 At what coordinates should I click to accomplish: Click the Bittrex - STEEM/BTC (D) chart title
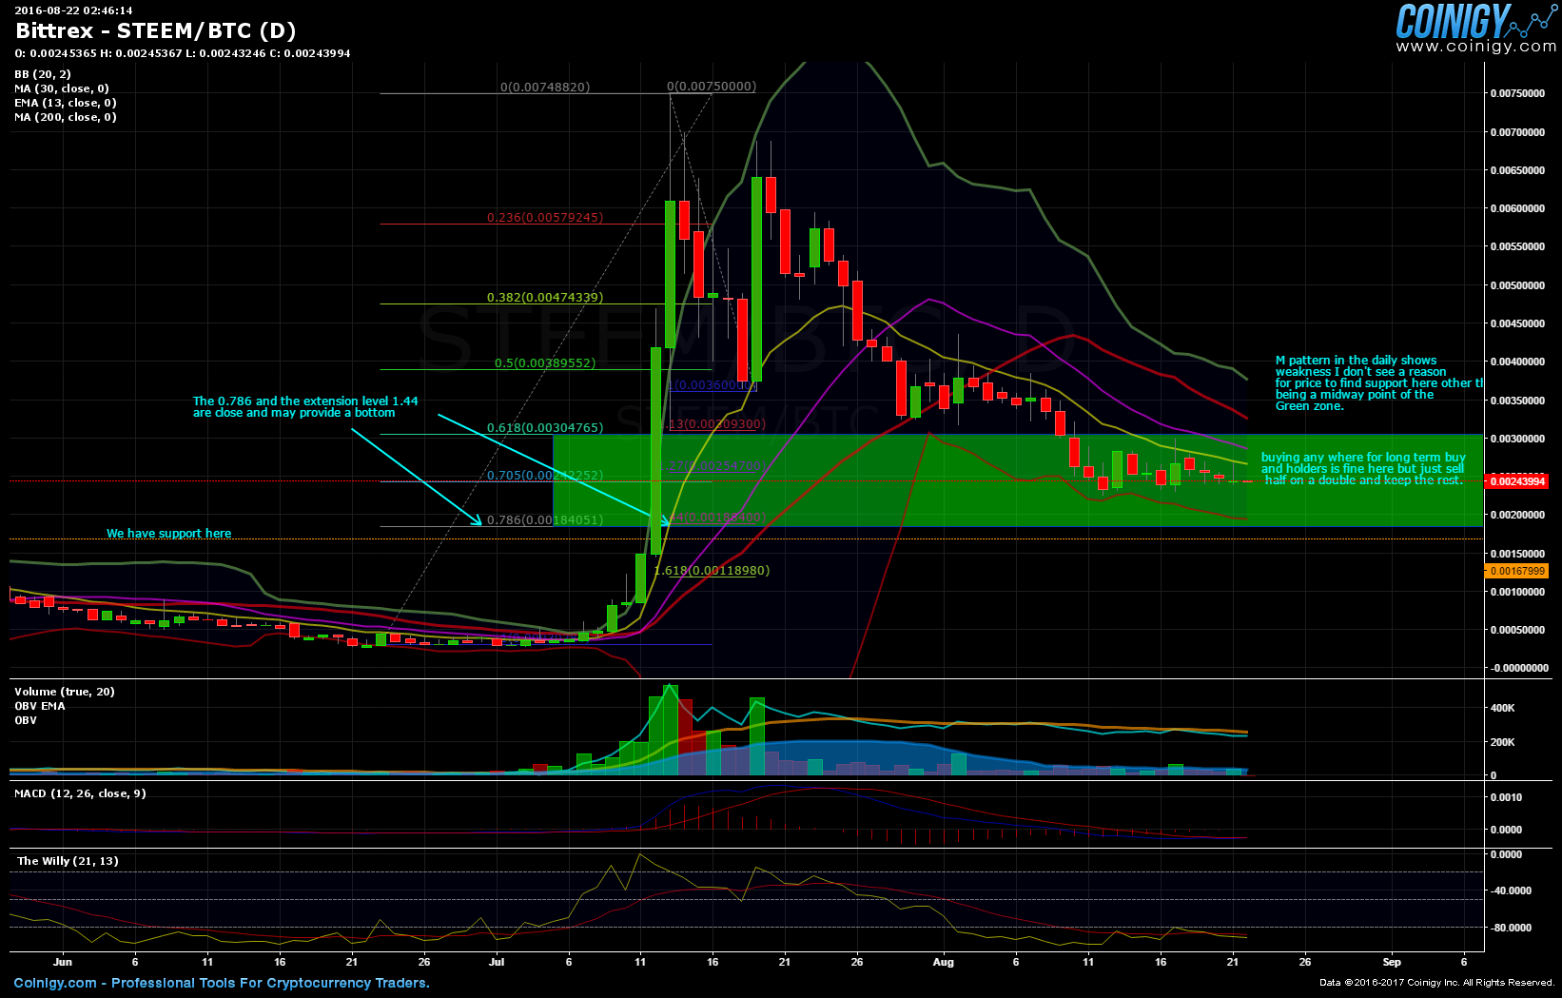(x=156, y=30)
